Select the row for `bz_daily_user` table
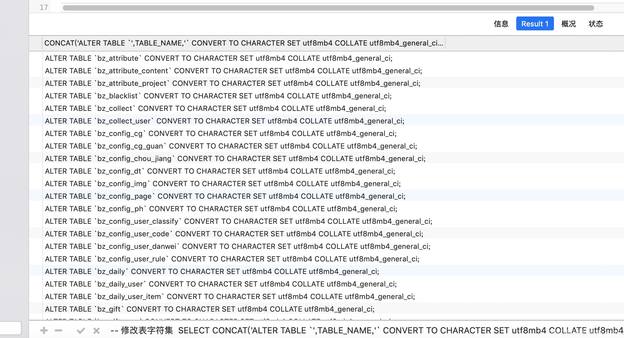This screenshot has width=624, height=338. click(327, 284)
